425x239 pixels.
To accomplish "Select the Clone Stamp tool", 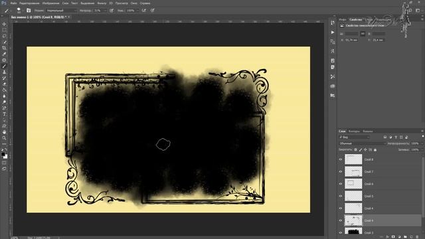I will coord(4,72).
